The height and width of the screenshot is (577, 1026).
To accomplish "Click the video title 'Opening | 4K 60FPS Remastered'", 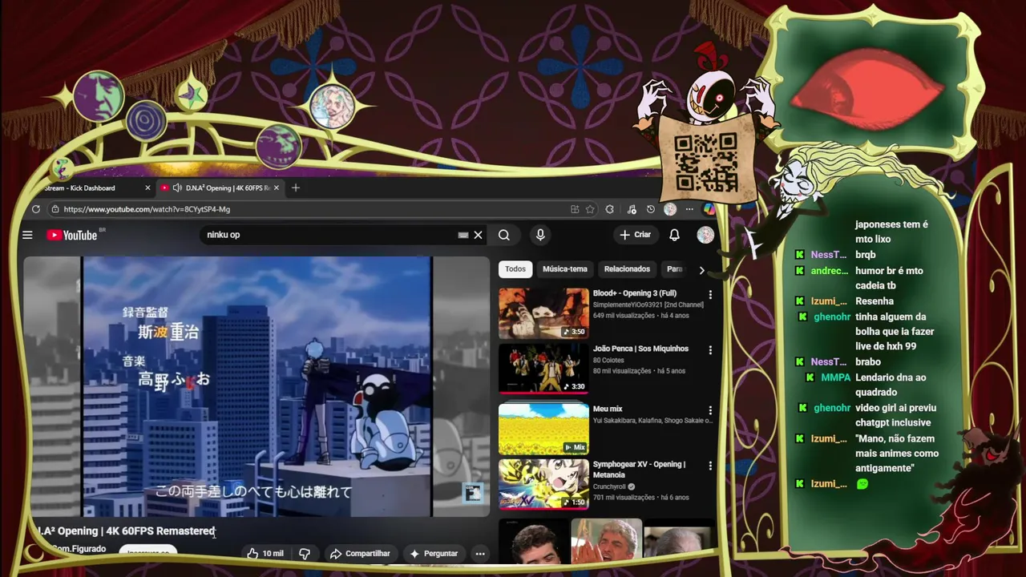I will click(x=136, y=531).
